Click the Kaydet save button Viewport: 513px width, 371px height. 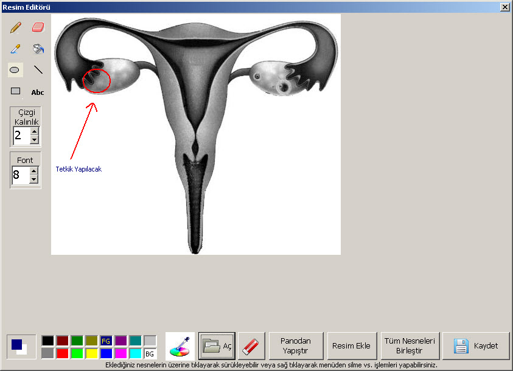(476, 346)
